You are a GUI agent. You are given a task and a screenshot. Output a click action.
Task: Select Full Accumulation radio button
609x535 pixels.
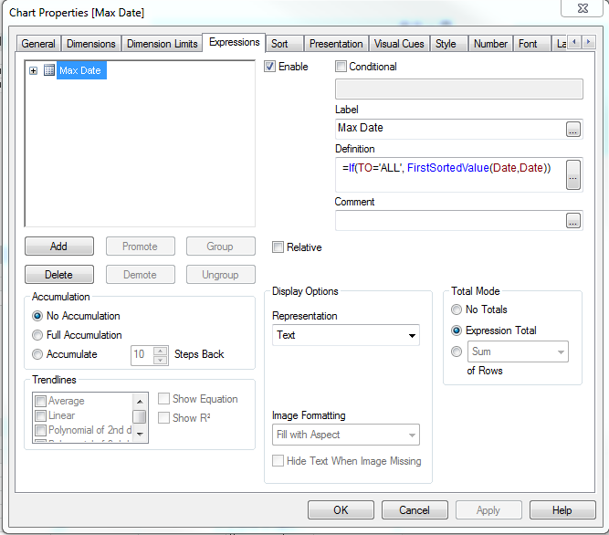[37, 335]
